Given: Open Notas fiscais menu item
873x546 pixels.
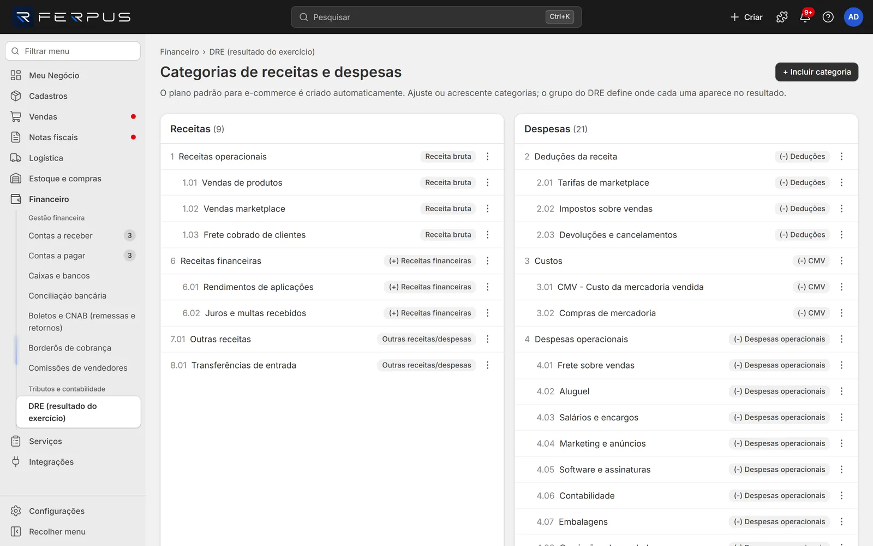Looking at the screenshot, I should (73, 138).
